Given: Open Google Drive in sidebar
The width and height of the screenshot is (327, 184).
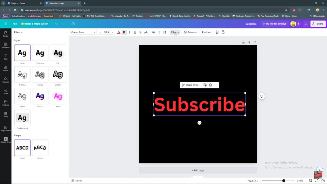Looking at the screenshot, I should pos(6,140).
